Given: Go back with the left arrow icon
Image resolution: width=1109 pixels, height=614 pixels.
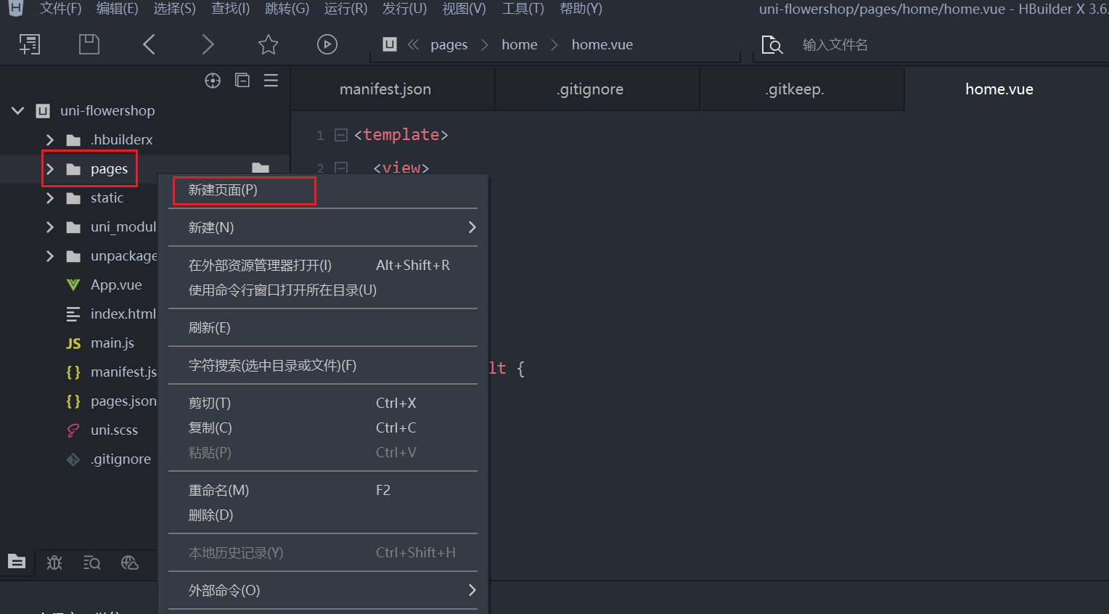Looking at the screenshot, I should 149,45.
